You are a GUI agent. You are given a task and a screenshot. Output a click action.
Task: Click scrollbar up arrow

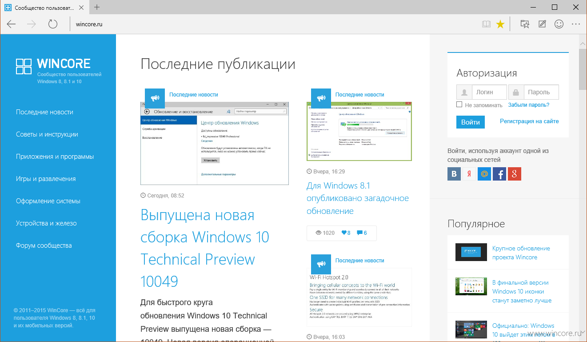(x=583, y=43)
